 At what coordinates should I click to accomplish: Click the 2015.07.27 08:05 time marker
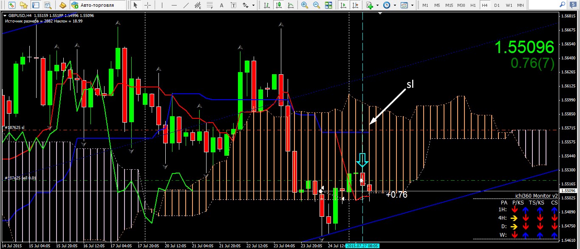click(x=362, y=246)
